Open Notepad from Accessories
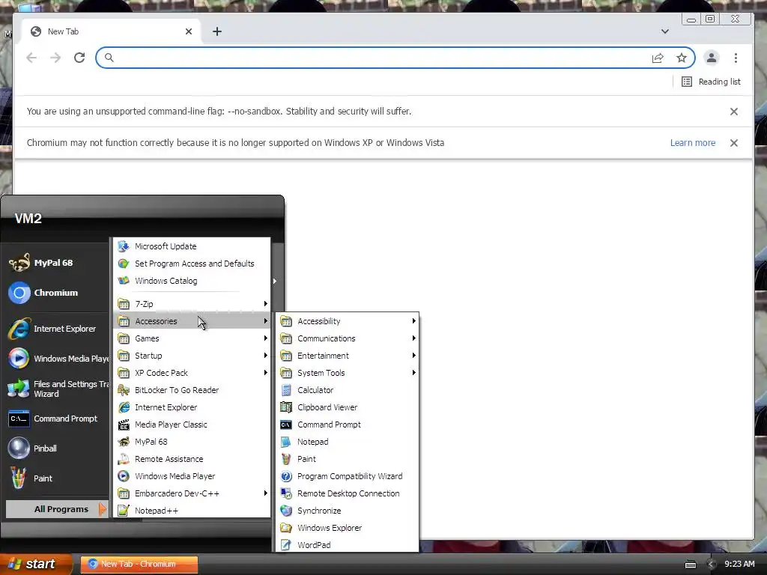Image resolution: width=767 pixels, height=575 pixels. tap(348, 442)
